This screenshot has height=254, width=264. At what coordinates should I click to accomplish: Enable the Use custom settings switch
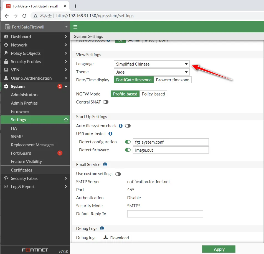tap(118, 174)
